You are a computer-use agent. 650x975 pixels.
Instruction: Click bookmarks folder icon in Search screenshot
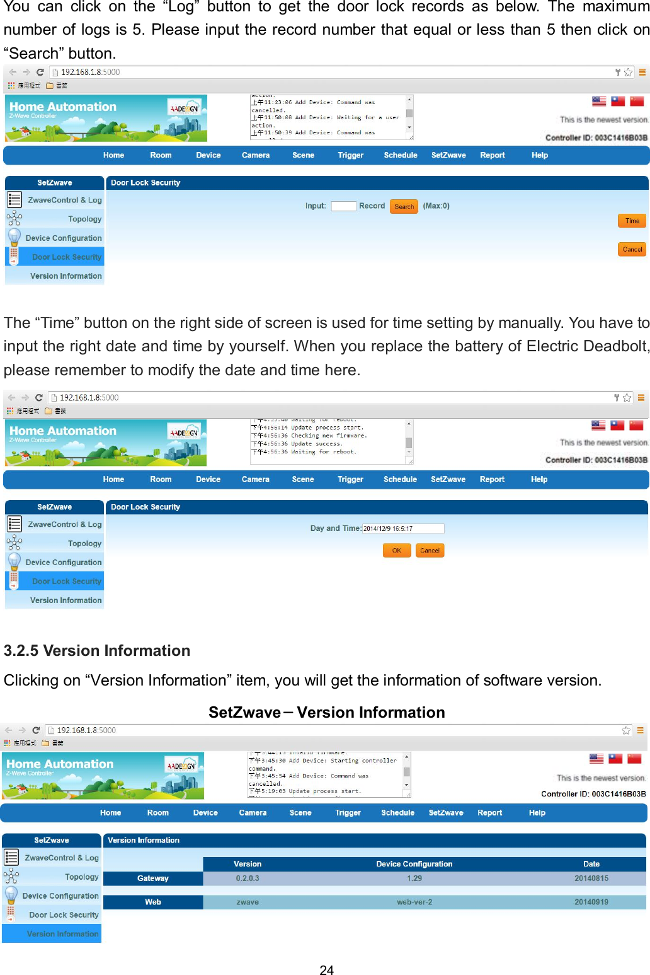point(50,86)
